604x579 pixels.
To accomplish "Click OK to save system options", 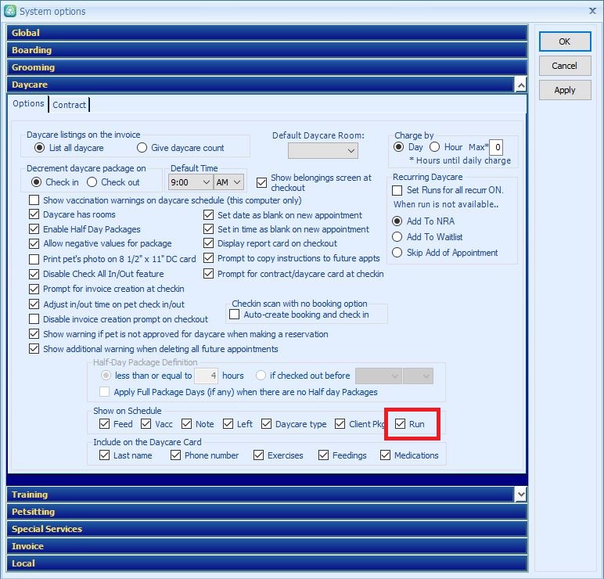I will tap(565, 41).
